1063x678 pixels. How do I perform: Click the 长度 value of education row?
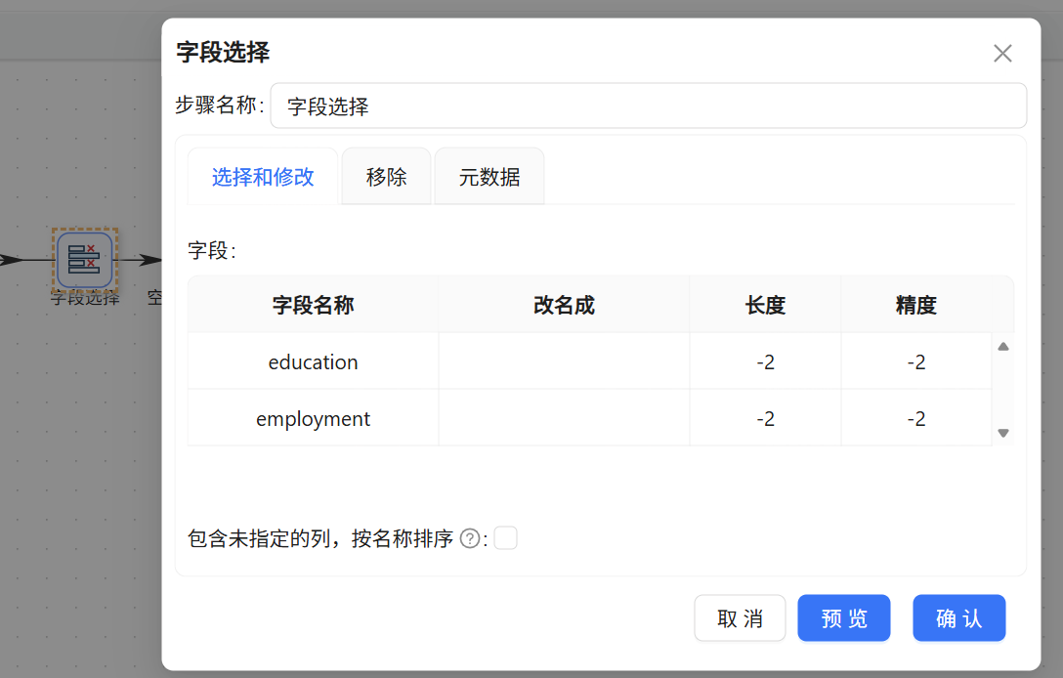click(765, 361)
